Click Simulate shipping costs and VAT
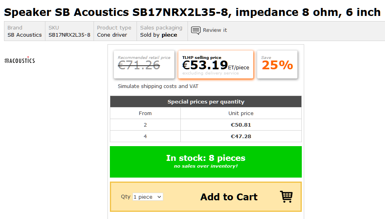Image resolution: width=385 pixels, height=219 pixels. coord(158,86)
